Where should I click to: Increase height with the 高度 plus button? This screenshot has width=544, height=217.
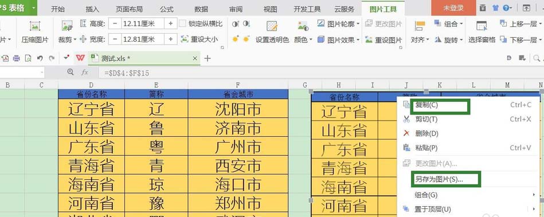pos(171,23)
